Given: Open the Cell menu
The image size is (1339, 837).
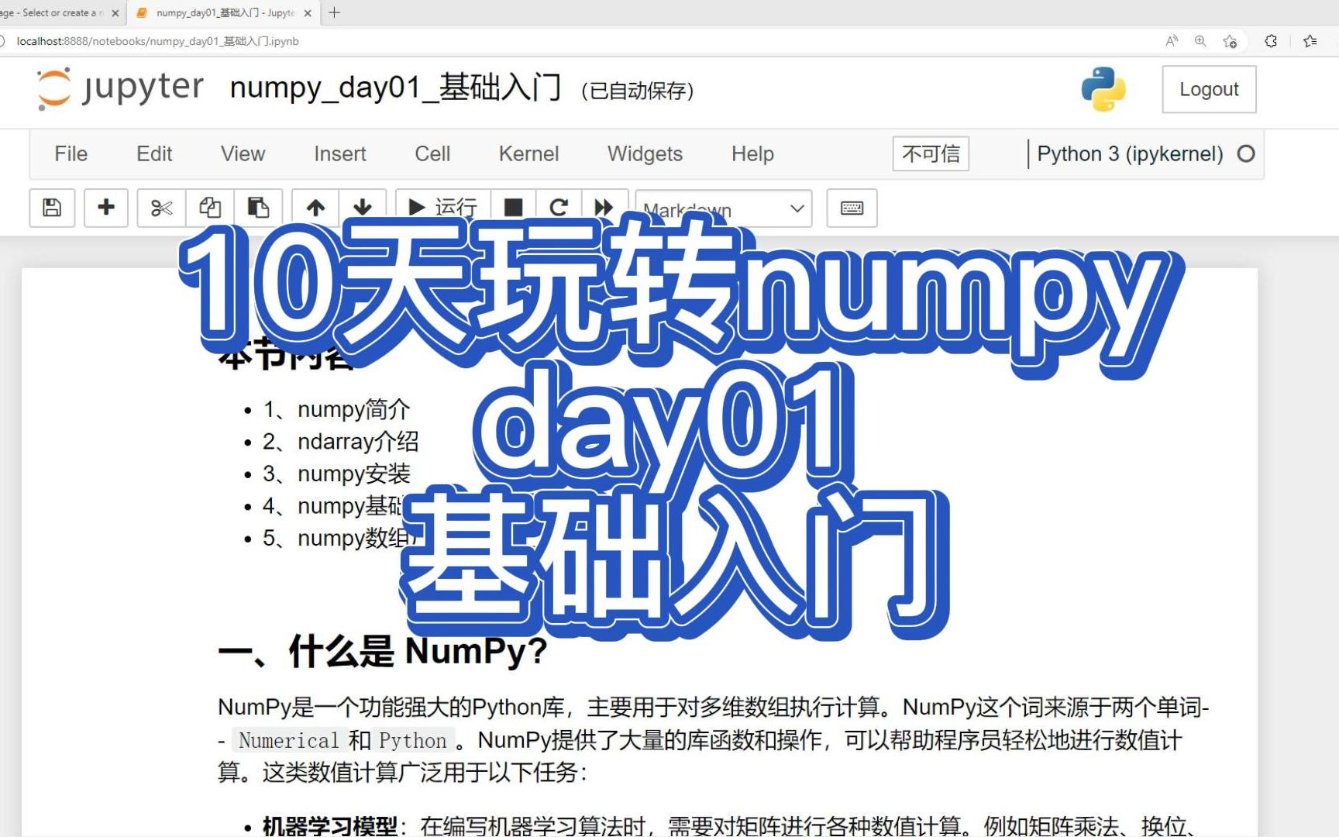Looking at the screenshot, I should point(432,153).
